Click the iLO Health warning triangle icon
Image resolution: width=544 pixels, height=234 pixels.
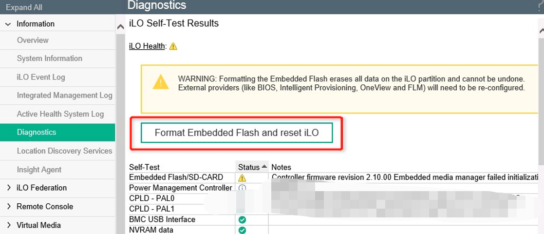[x=173, y=46]
